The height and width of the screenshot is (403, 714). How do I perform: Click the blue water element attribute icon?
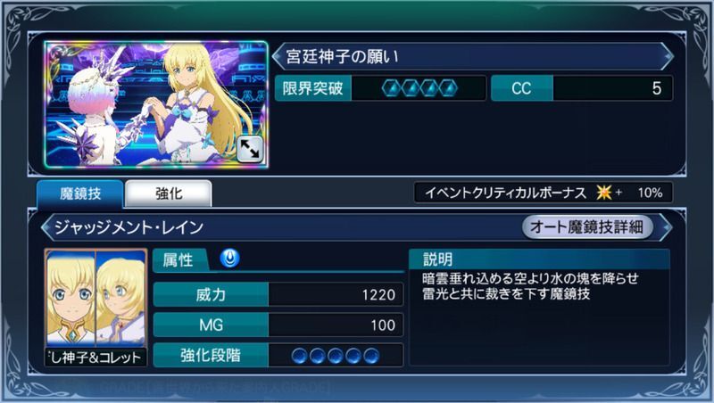[230, 259]
